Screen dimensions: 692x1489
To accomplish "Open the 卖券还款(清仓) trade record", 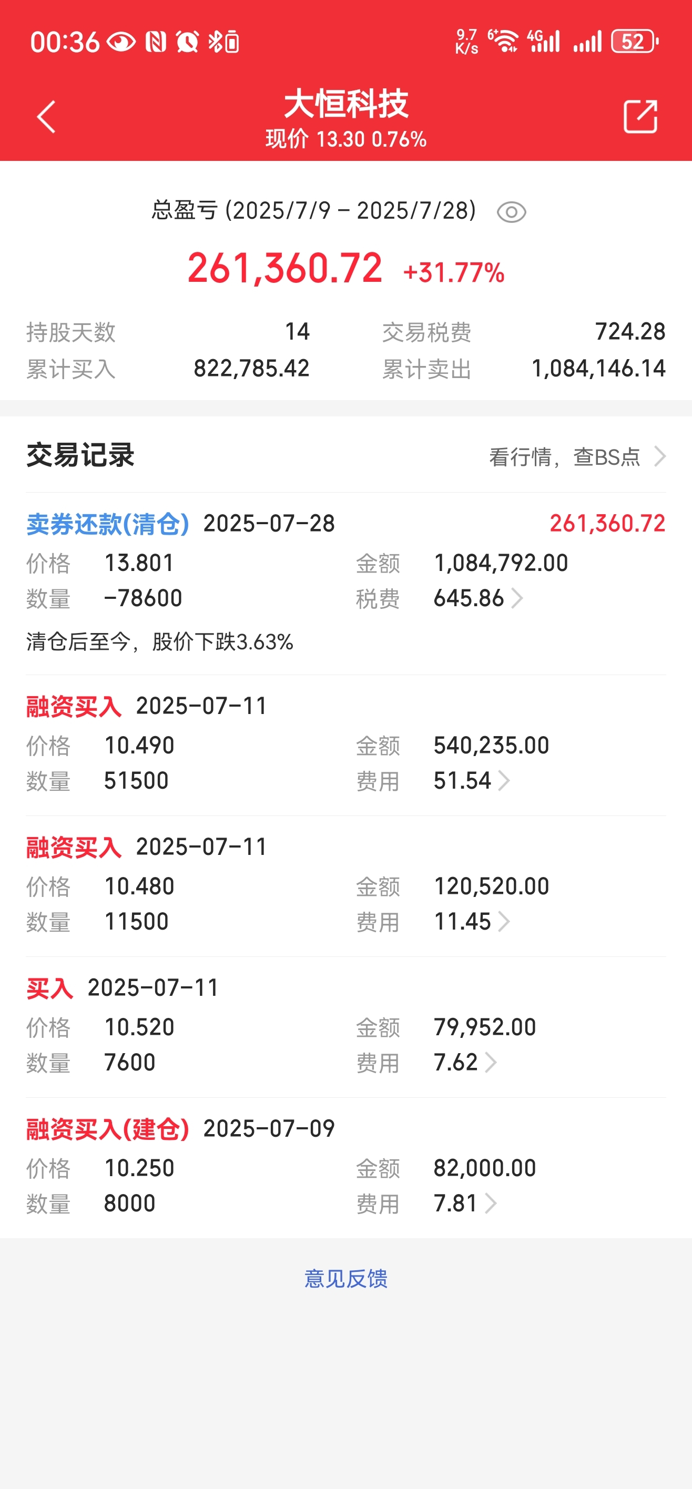I will point(345,584).
